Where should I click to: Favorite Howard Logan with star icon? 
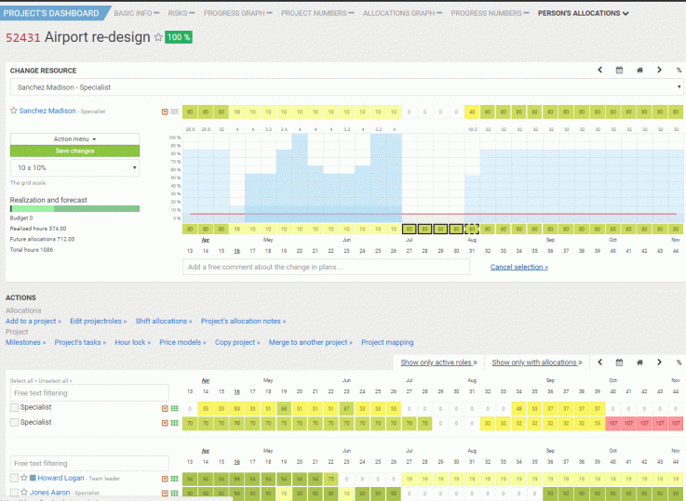tap(24, 478)
